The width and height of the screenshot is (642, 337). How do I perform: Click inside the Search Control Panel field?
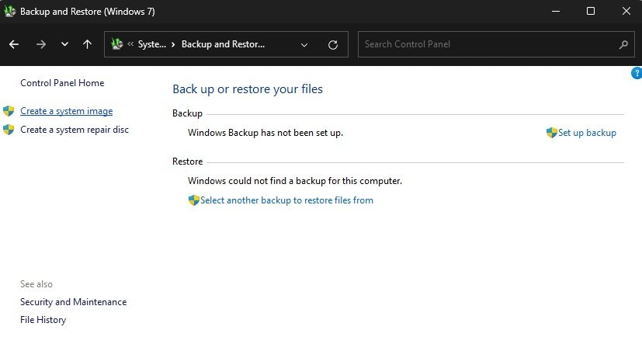coord(485,44)
